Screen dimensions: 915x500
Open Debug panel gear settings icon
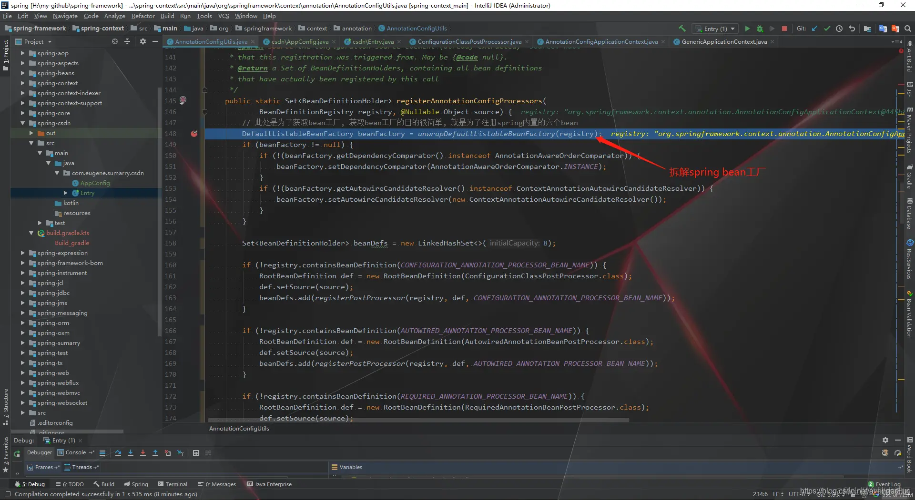click(x=885, y=441)
